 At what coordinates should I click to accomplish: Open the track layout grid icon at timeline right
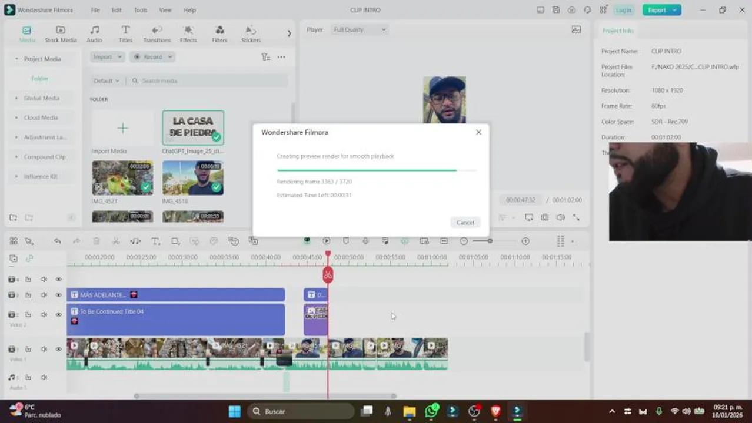pyautogui.click(x=560, y=241)
